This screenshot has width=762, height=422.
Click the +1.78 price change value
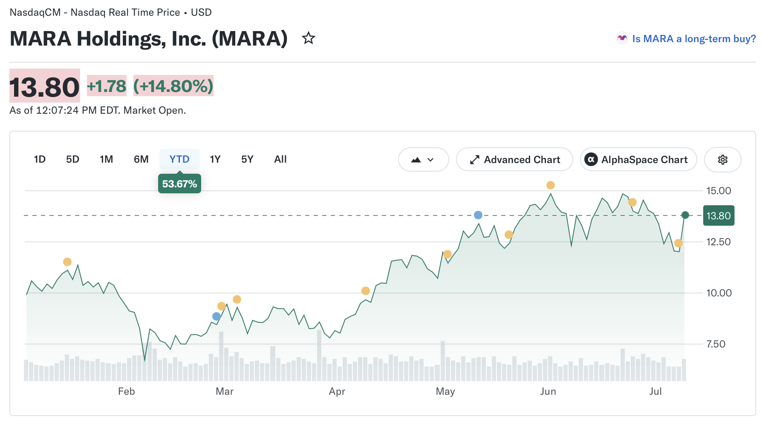(x=107, y=86)
